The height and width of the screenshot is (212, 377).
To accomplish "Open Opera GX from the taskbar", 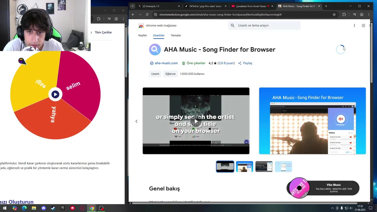I will (82, 208).
